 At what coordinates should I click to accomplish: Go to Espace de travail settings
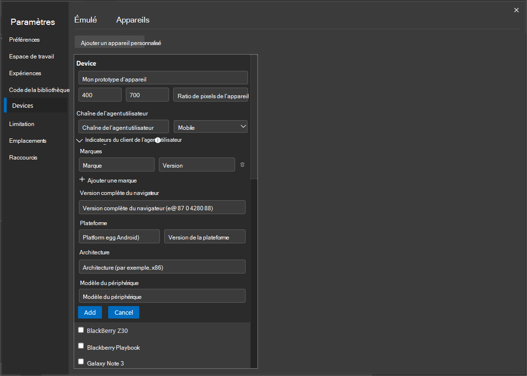[x=32, y=57]
